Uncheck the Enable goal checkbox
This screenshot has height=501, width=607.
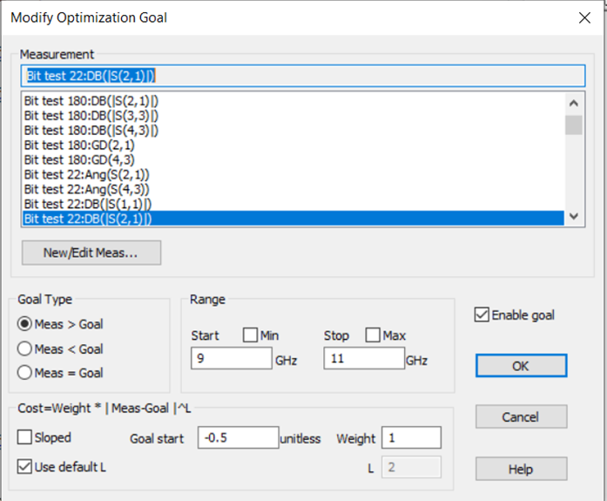click(482, 315)
